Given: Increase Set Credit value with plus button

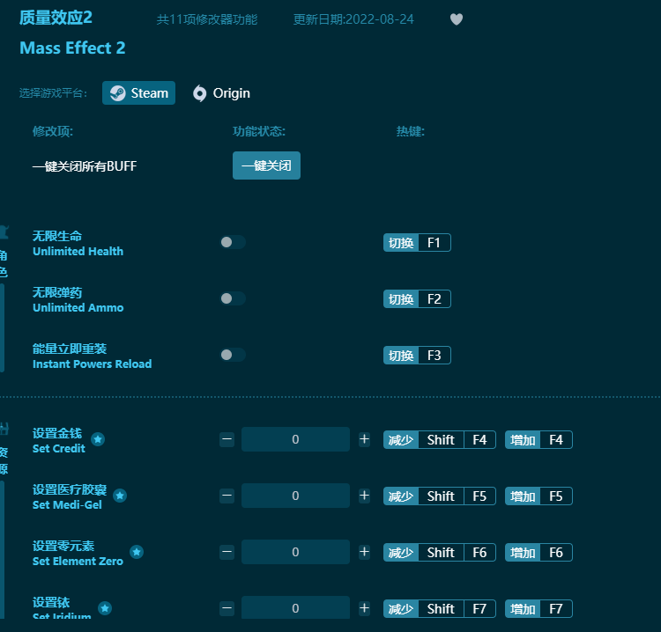Looking at the screenshot, I should [x=364, y=439].
